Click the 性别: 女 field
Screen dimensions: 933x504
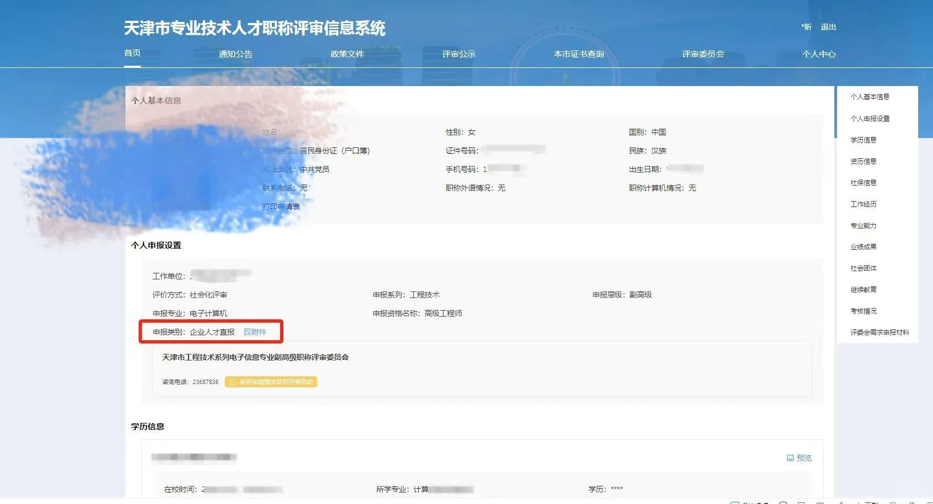click(460, 132)
